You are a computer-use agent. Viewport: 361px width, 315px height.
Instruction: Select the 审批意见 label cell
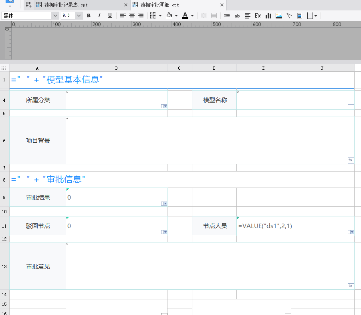tap(38, 266)
